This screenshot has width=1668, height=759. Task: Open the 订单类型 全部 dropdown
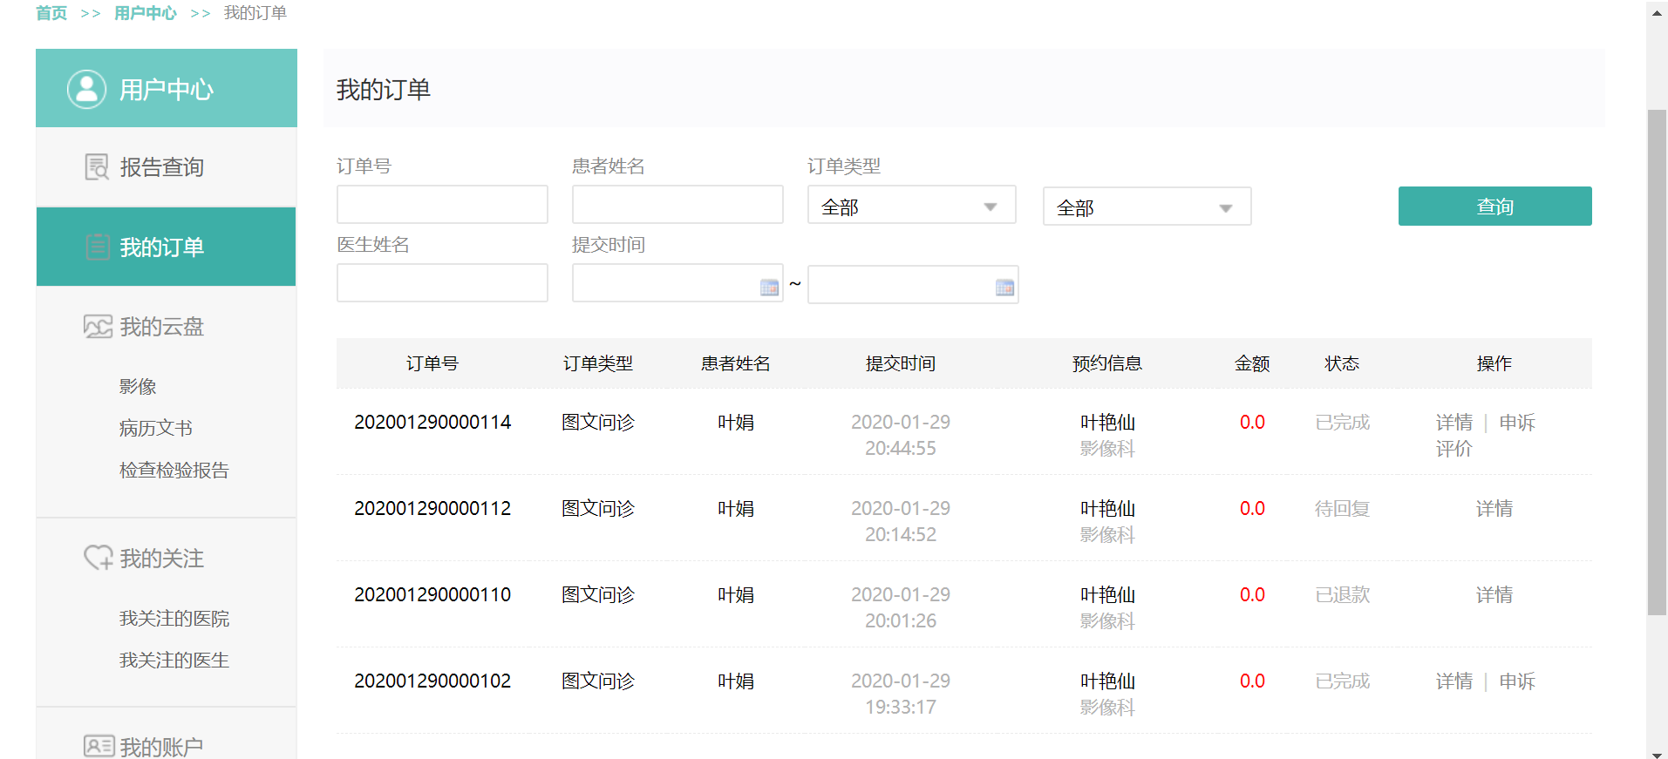coord(912,206)
